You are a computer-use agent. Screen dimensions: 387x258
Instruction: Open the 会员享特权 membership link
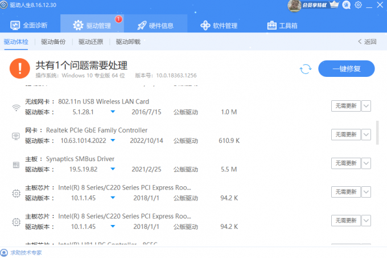[x=314, y=5]
